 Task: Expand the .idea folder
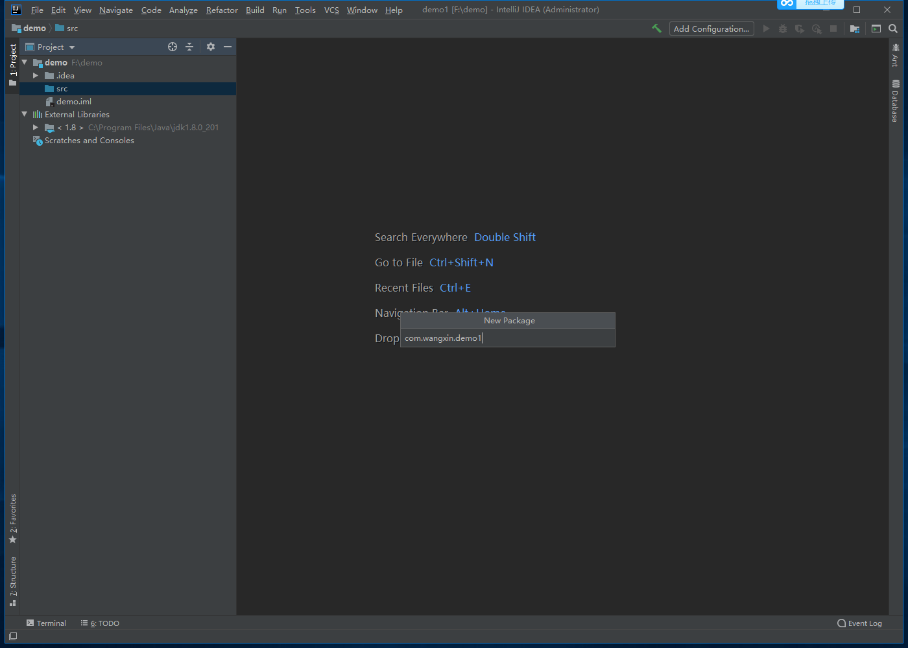[36, 76]
